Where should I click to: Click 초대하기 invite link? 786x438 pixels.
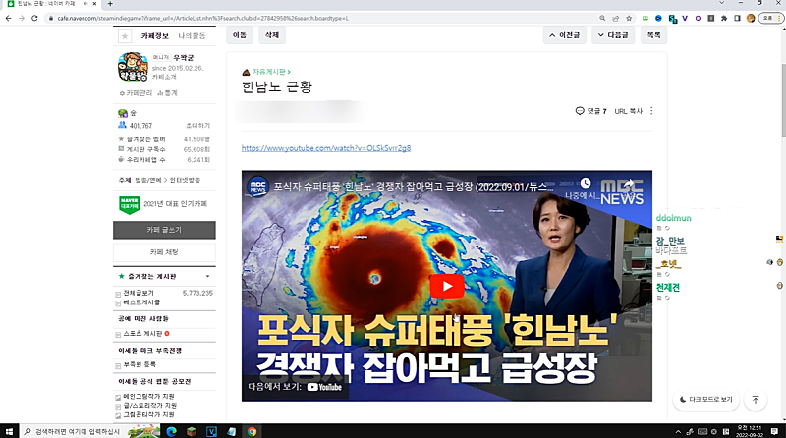198,126
